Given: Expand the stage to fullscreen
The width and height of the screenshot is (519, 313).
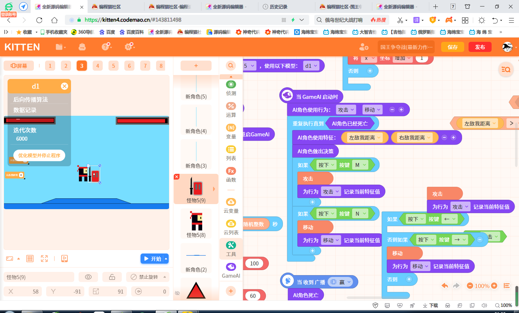Looking at the screenshot, I should click(x=44, y=259).
